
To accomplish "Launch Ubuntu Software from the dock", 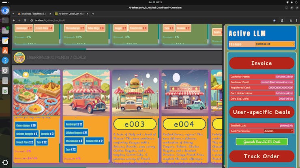I will [5, 50].
